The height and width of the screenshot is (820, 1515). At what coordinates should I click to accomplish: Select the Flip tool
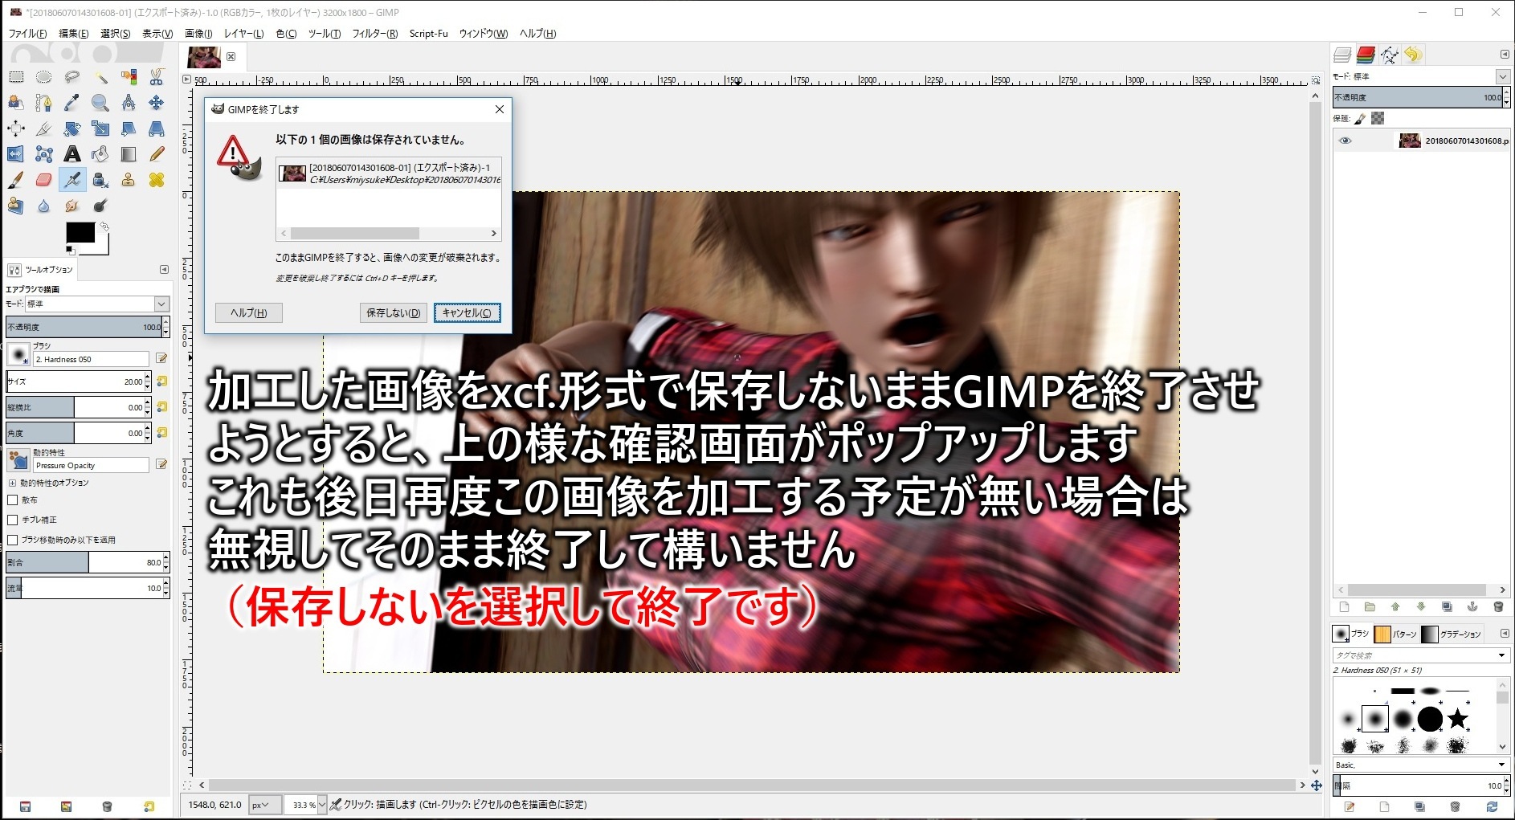click(x=16, y=154)
